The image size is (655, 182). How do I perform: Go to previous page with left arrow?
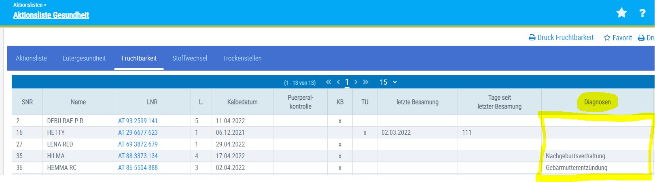point(338,82)
